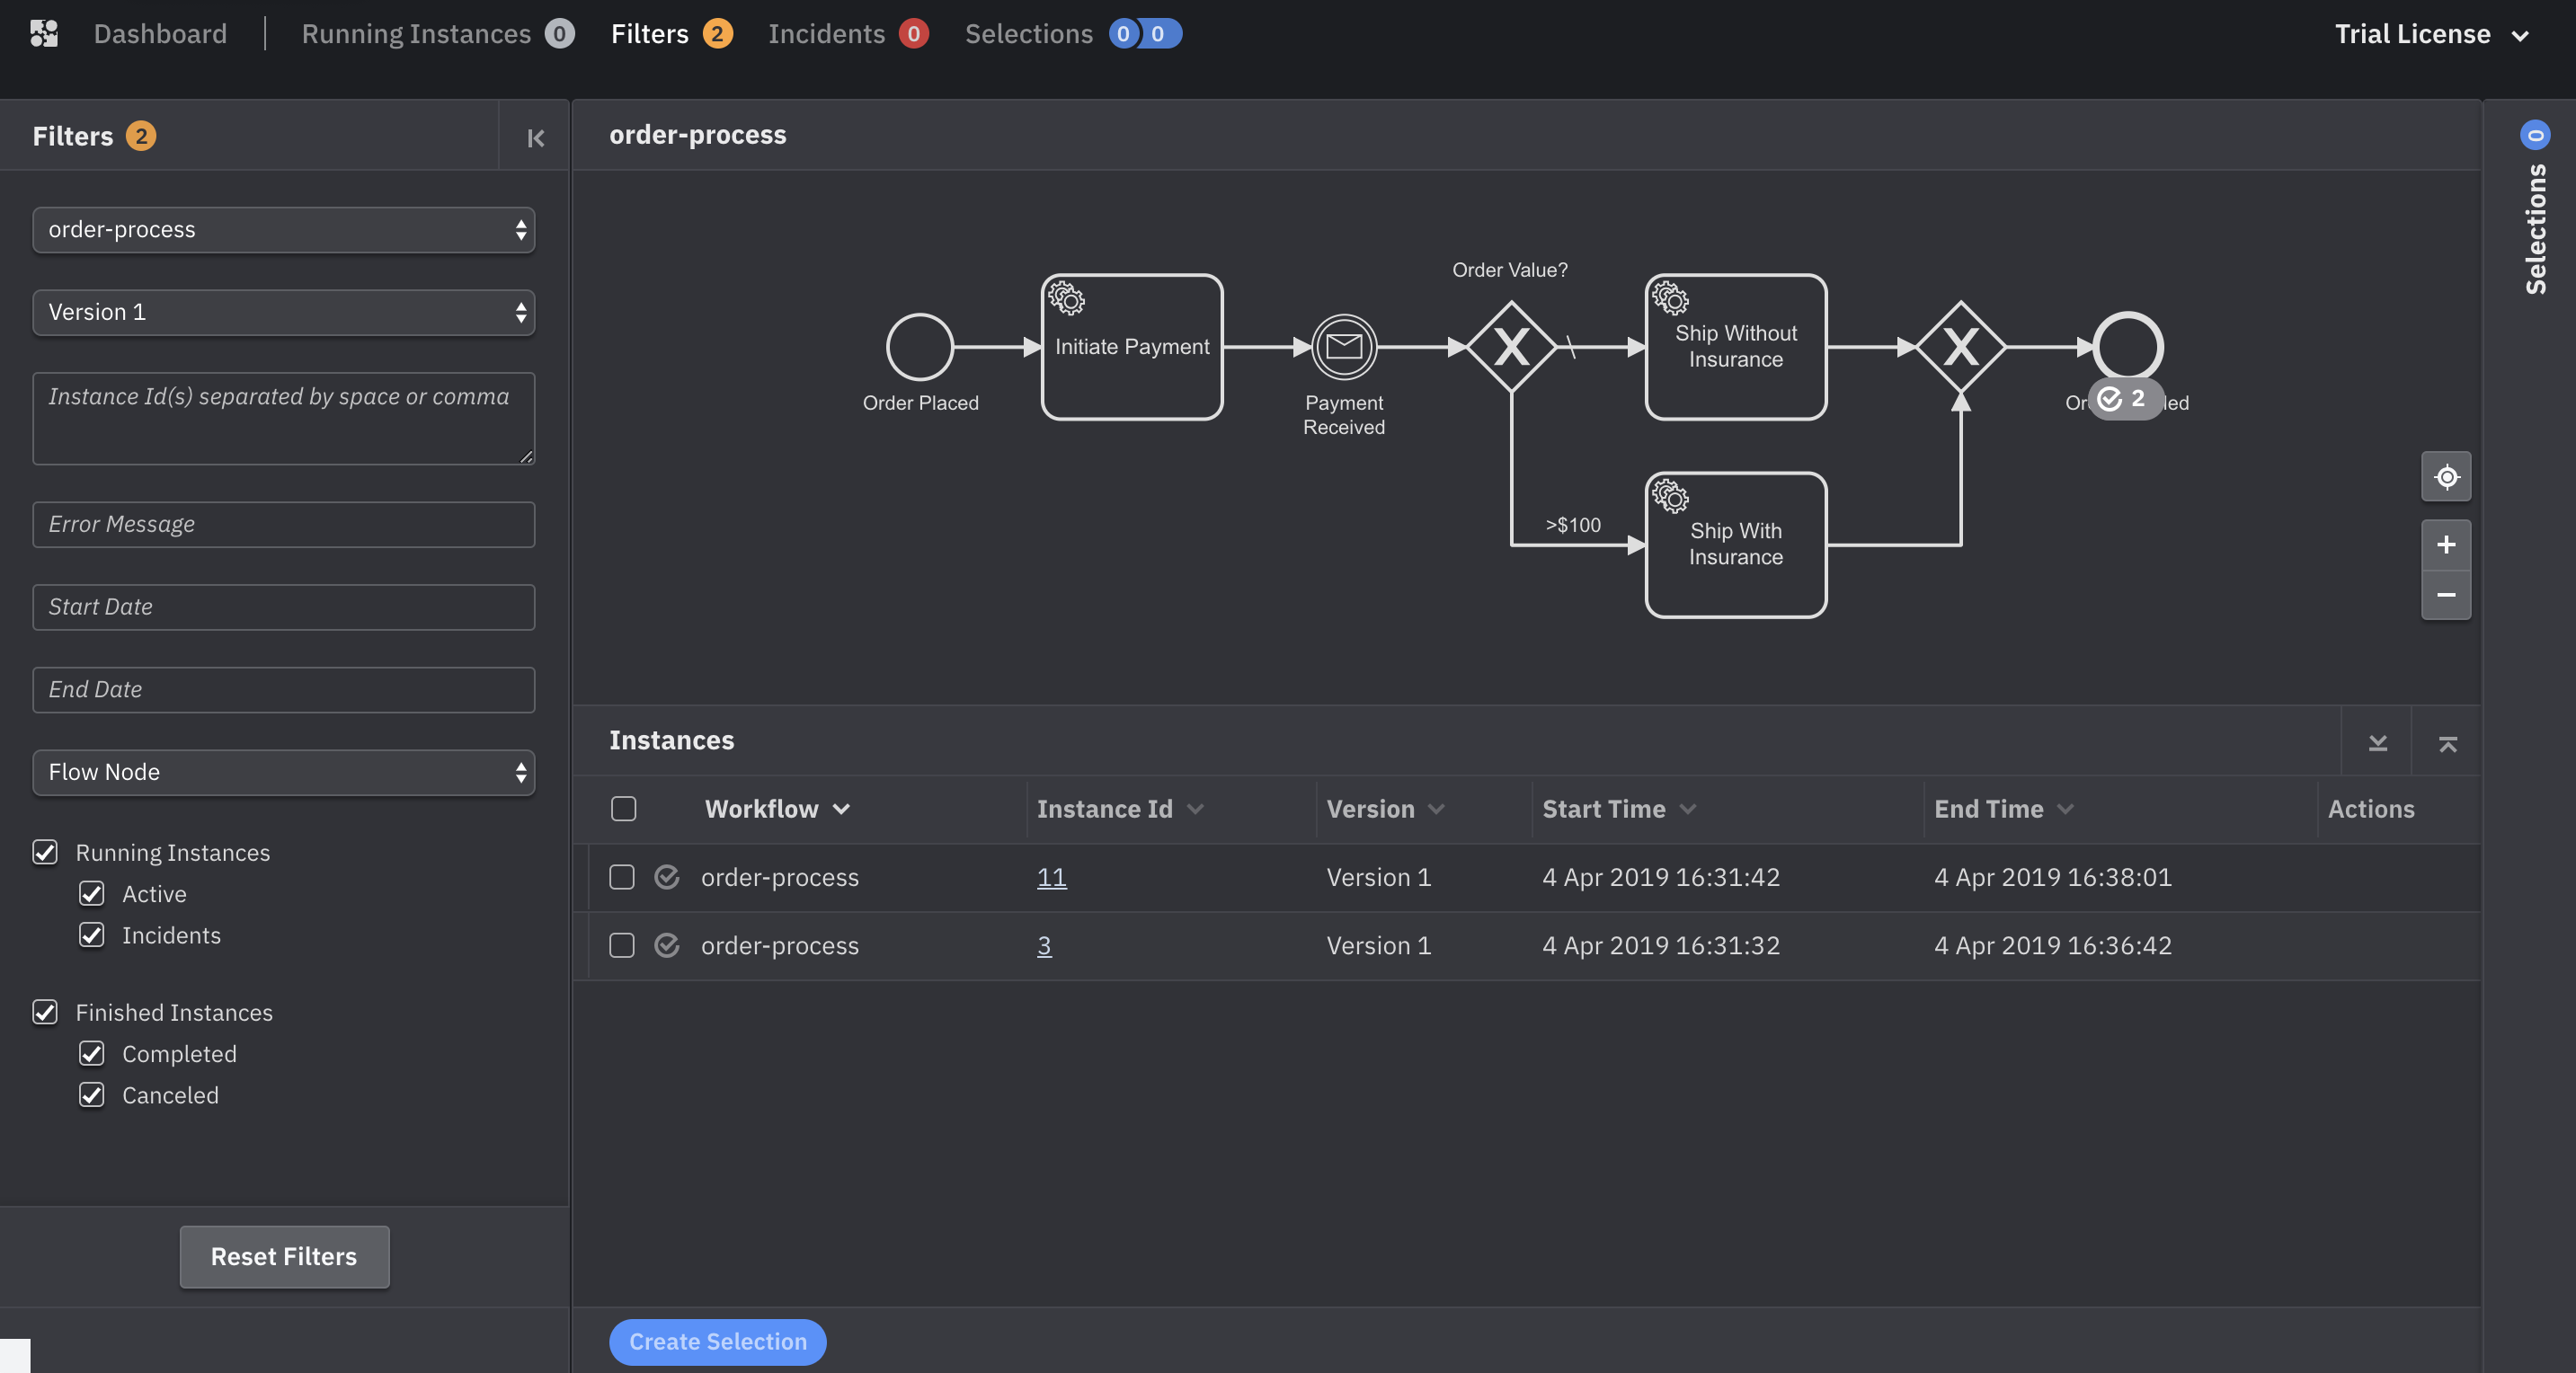Screen dimensions: 2576x1373
Task: Toggle Running Instances checkbox
Action: tap(45, 852)
